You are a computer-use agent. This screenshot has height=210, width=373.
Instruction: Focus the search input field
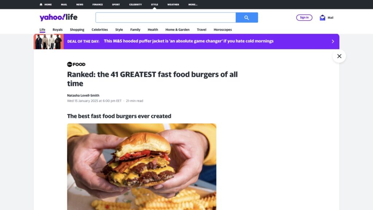tap(166, 17)
